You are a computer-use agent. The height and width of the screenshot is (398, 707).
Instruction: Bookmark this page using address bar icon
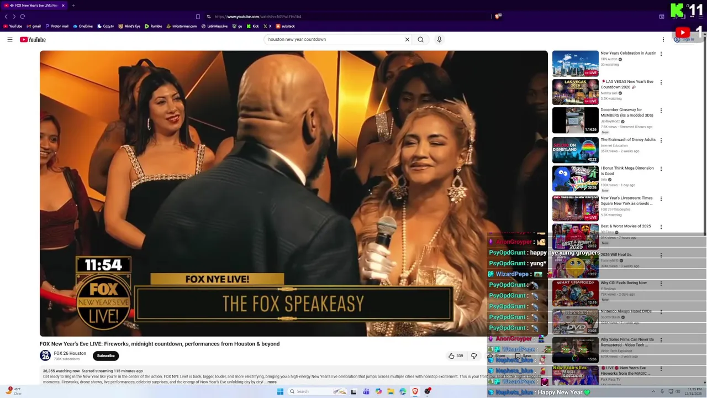(198, 17)
